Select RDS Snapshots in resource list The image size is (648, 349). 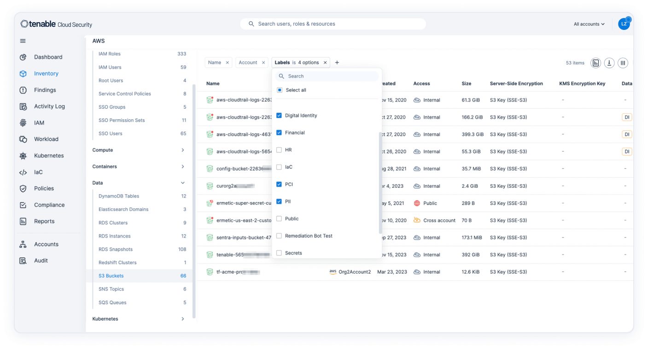click(116, 250)
